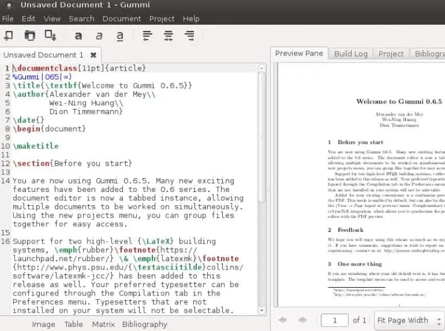Go to previous page in preview

point(282,320)
